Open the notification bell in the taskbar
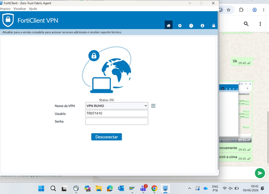269x194 pixels. (263, 188)
